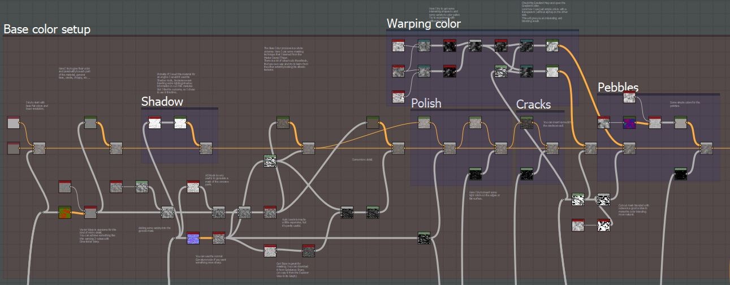Select the light gray uniform color node

point(14,122)
